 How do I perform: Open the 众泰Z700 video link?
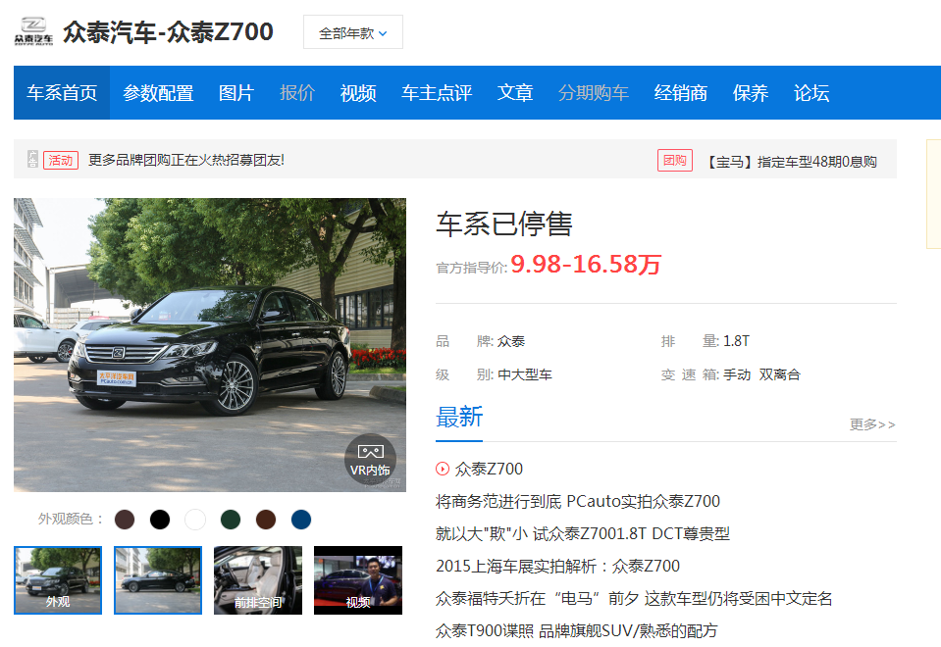(x=489, y=469)
